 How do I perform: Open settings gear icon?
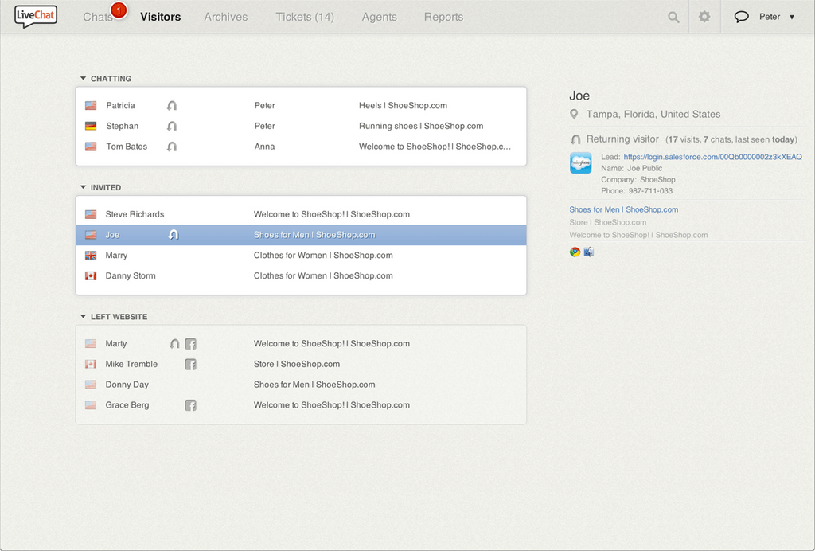[704, 17]
